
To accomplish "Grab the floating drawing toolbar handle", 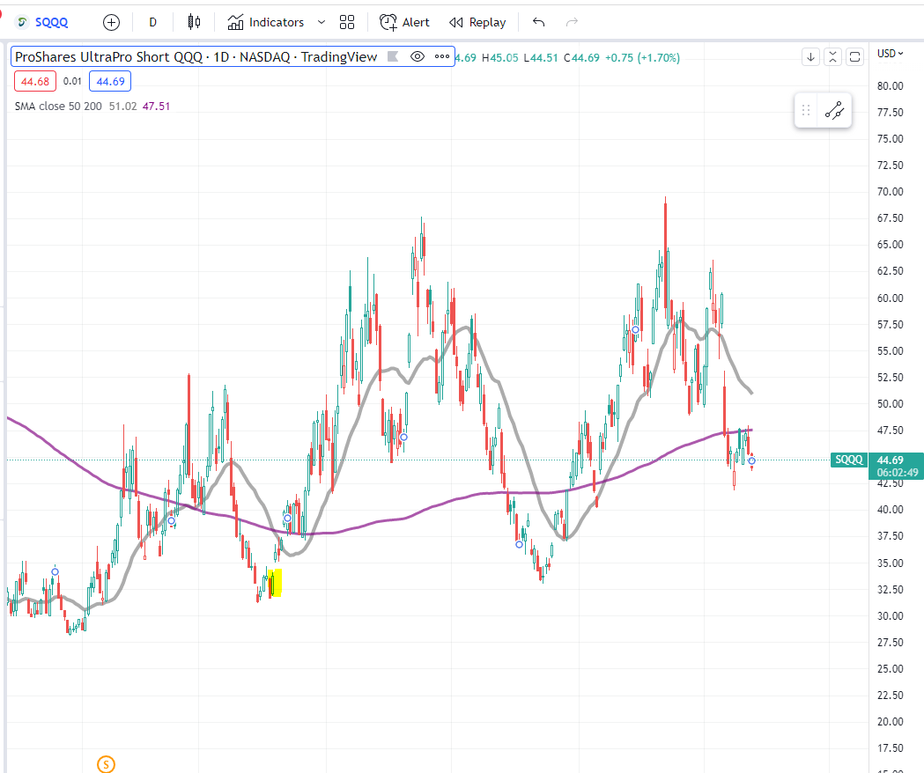I will click(x=806, y=110).
